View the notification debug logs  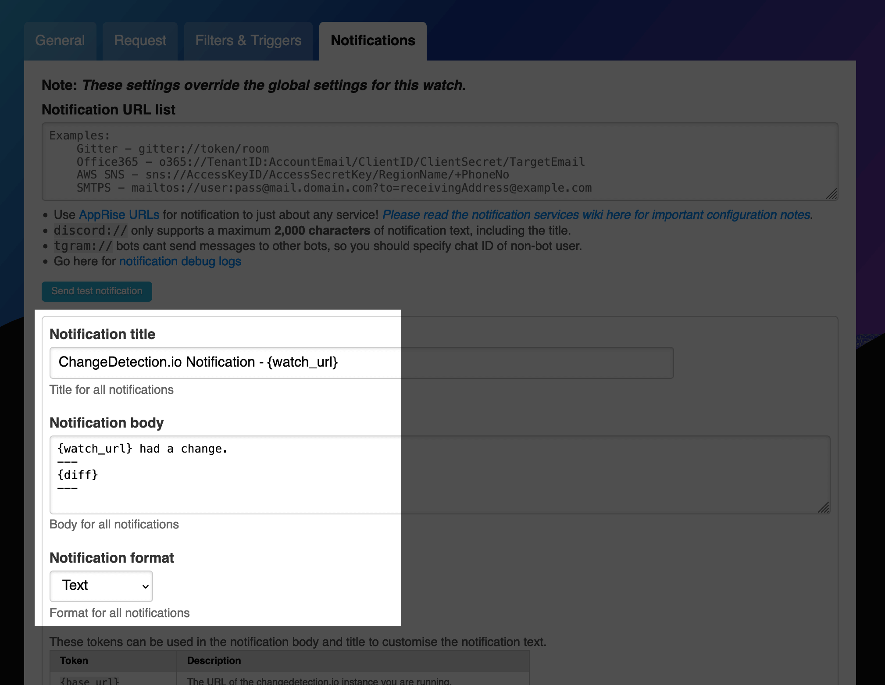pos(180,261)
